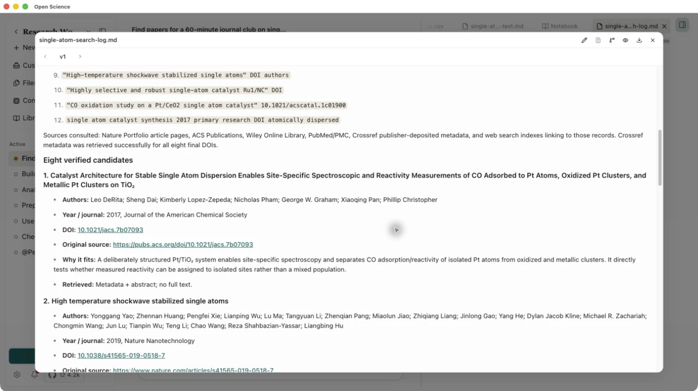Open the pubs.acs.org original source link
698x391 pixels.
tap(183, 245)
